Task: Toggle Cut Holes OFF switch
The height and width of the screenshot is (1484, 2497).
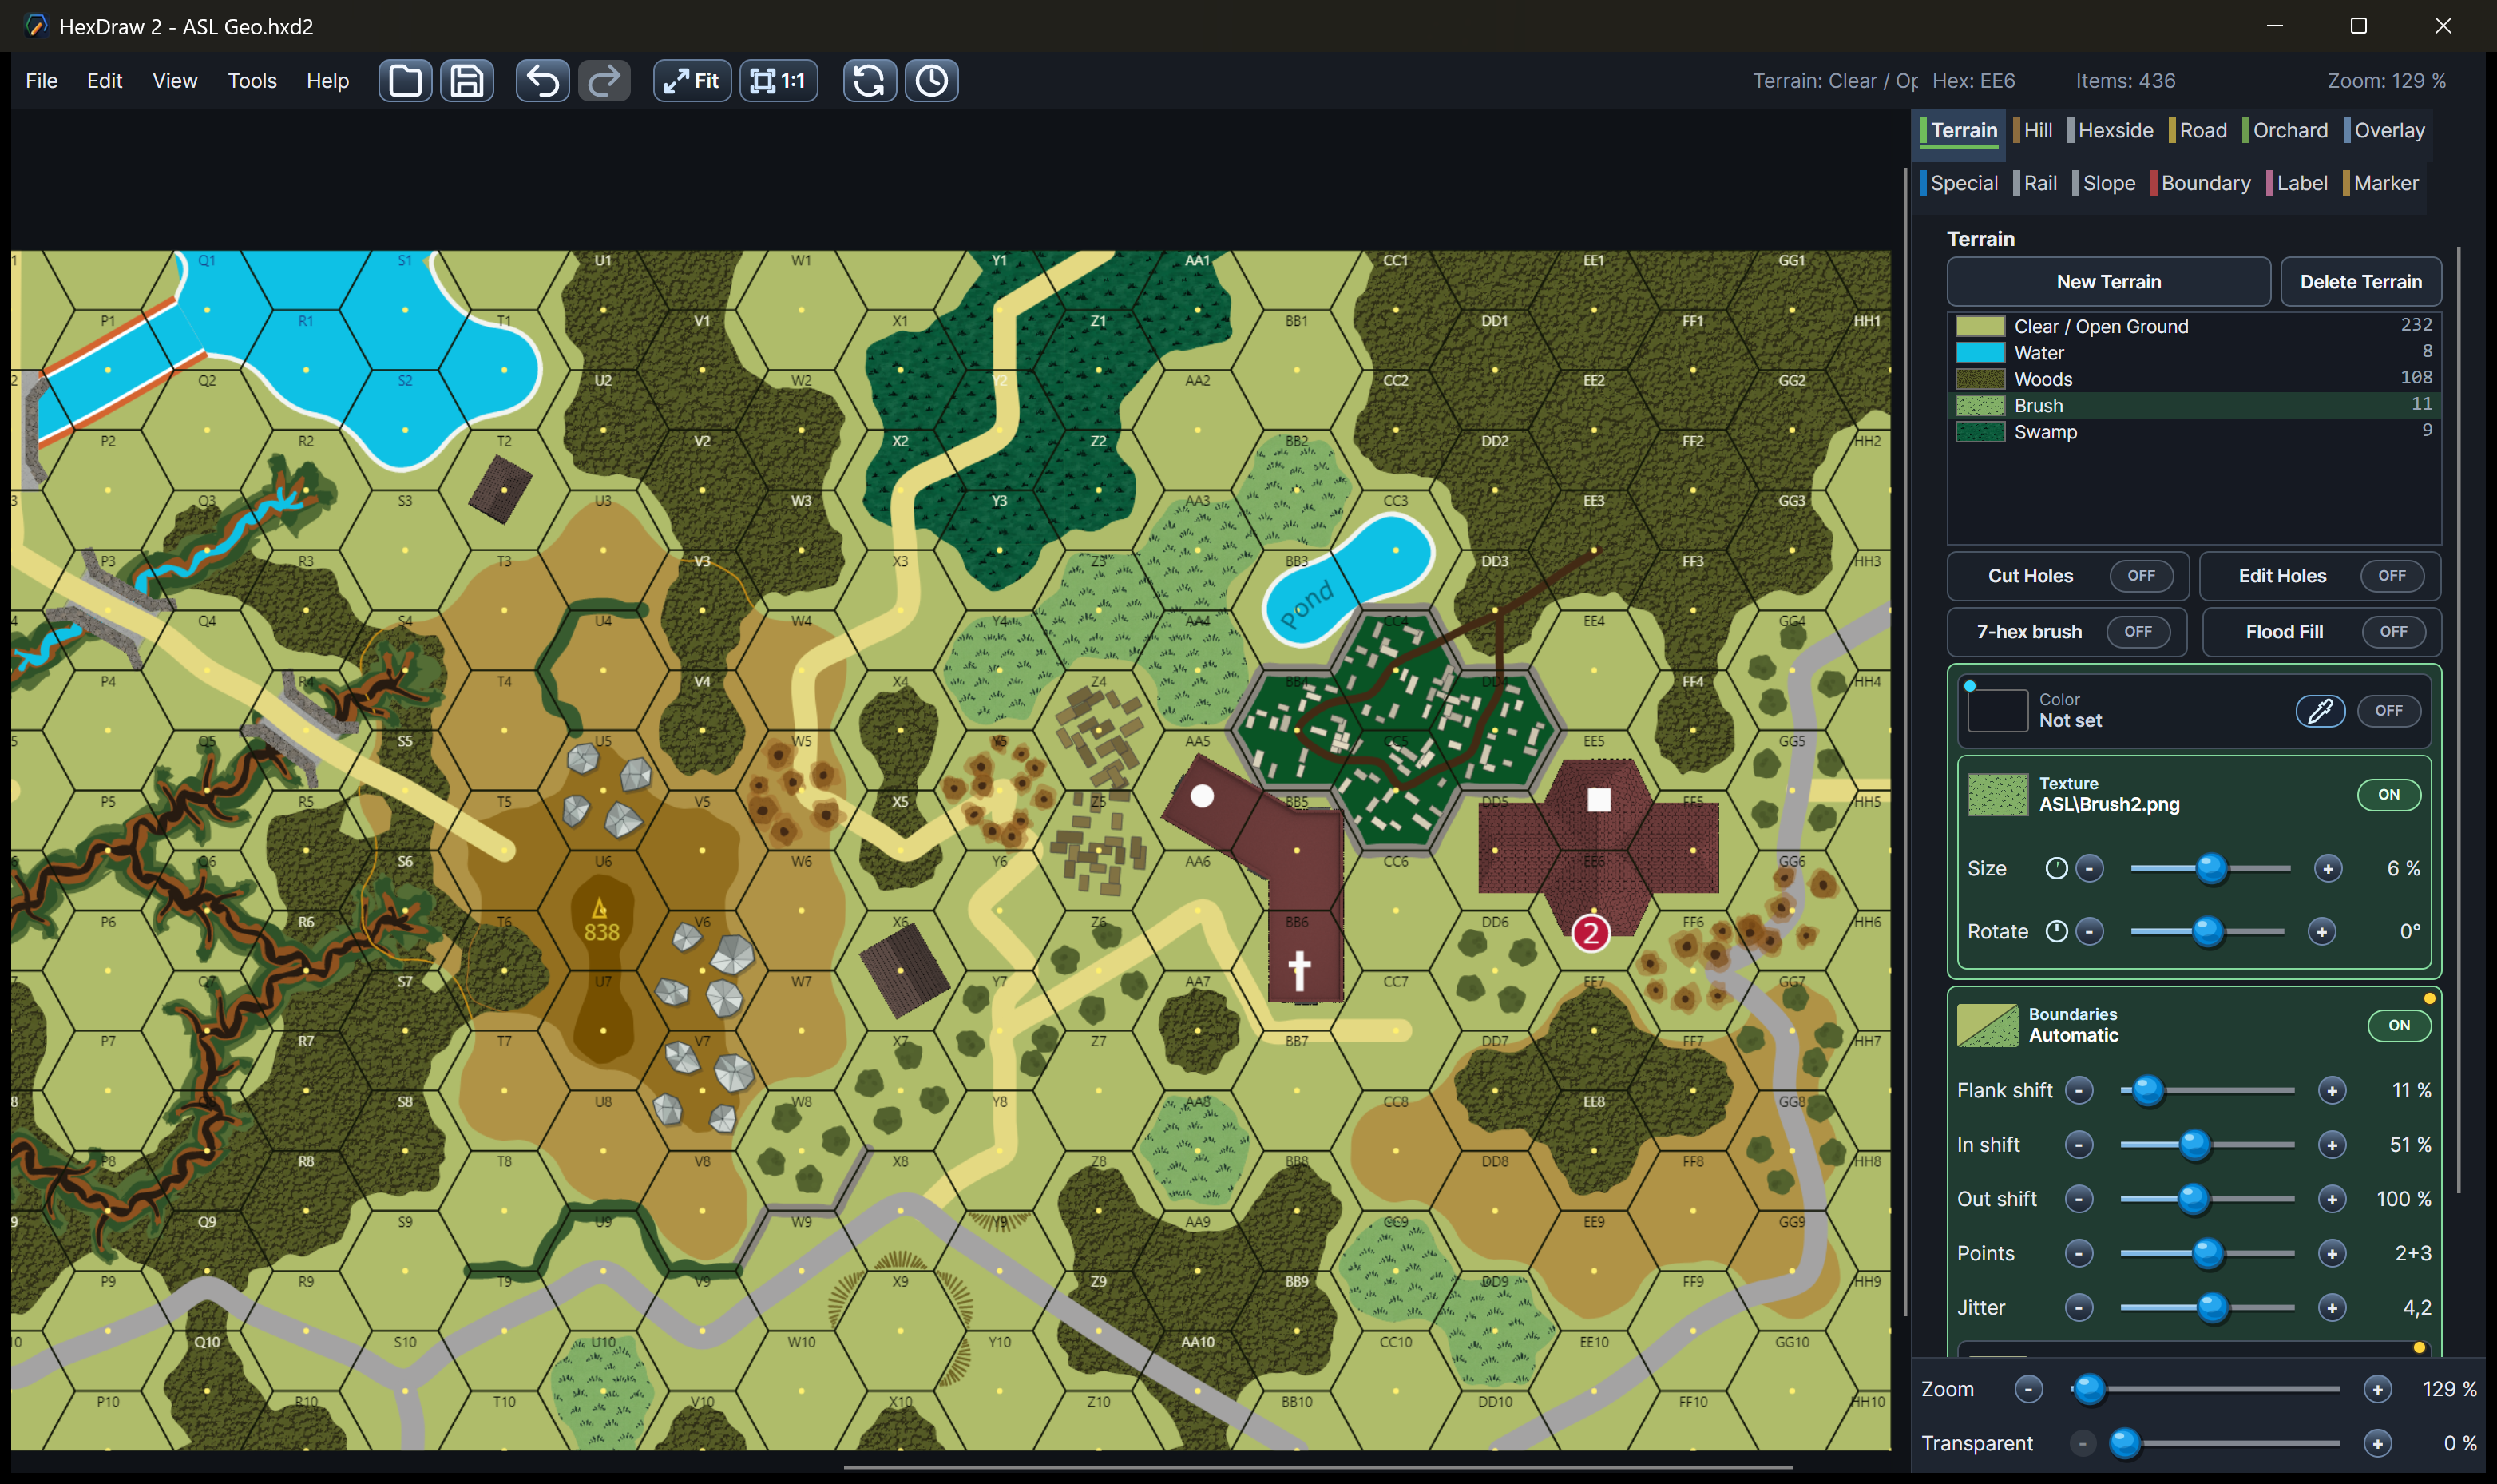Action: (x=2141, y=576)
